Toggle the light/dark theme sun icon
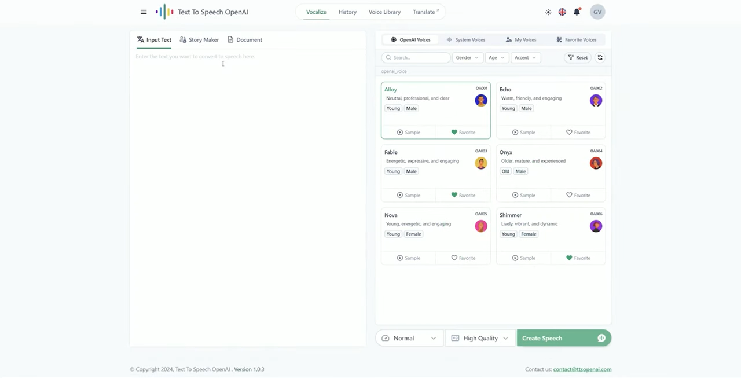 [x=548, y=12]
